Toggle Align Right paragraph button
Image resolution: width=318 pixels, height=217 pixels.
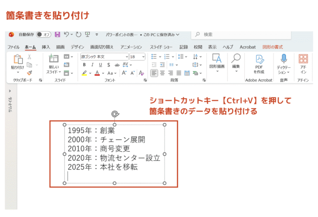coord(171,73)
